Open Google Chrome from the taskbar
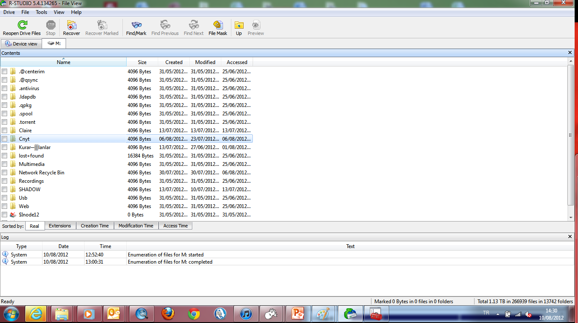 click(194, 314)
